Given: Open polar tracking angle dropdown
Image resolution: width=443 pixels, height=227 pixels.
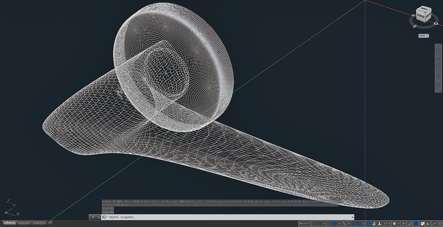Looking at the screenshot, I should 339,224.
